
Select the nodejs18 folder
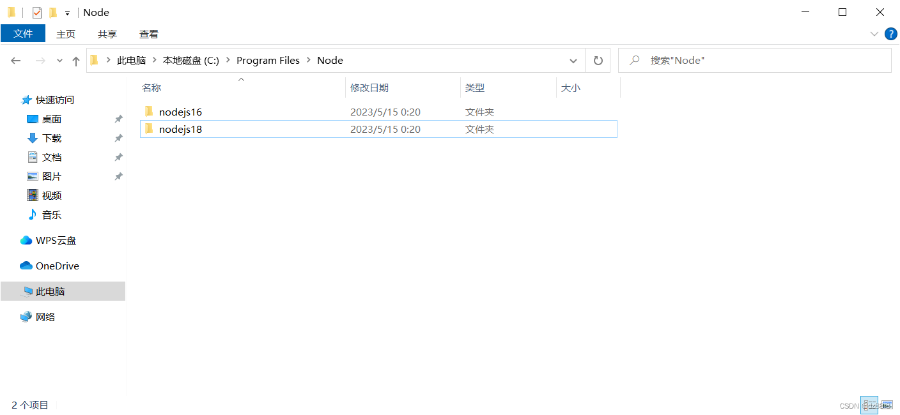[x=181, y=129]
